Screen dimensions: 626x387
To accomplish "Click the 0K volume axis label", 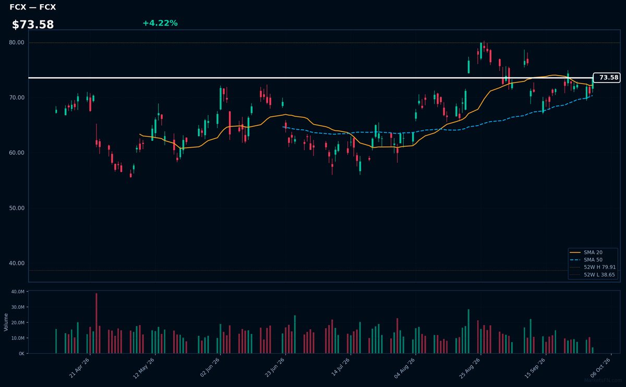I will click(21, 353).
